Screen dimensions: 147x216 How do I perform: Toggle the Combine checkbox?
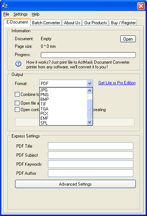17,94
